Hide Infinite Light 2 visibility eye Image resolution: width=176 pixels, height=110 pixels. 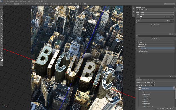[137, 50]
